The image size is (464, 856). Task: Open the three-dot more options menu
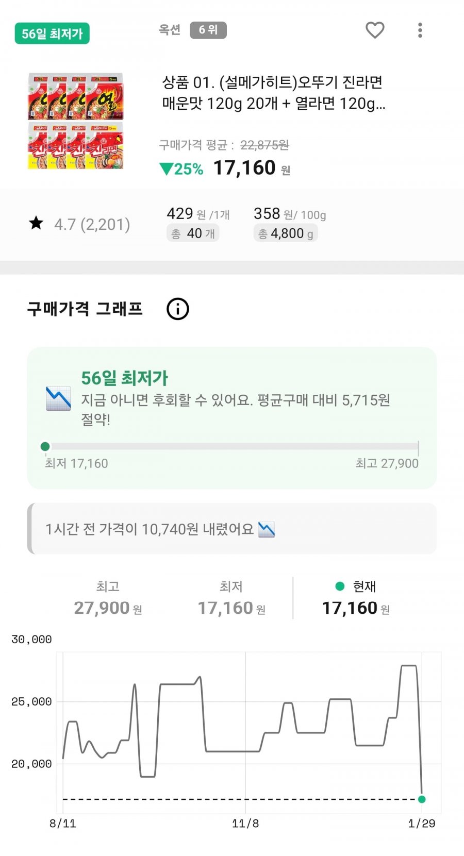point(420,30)
